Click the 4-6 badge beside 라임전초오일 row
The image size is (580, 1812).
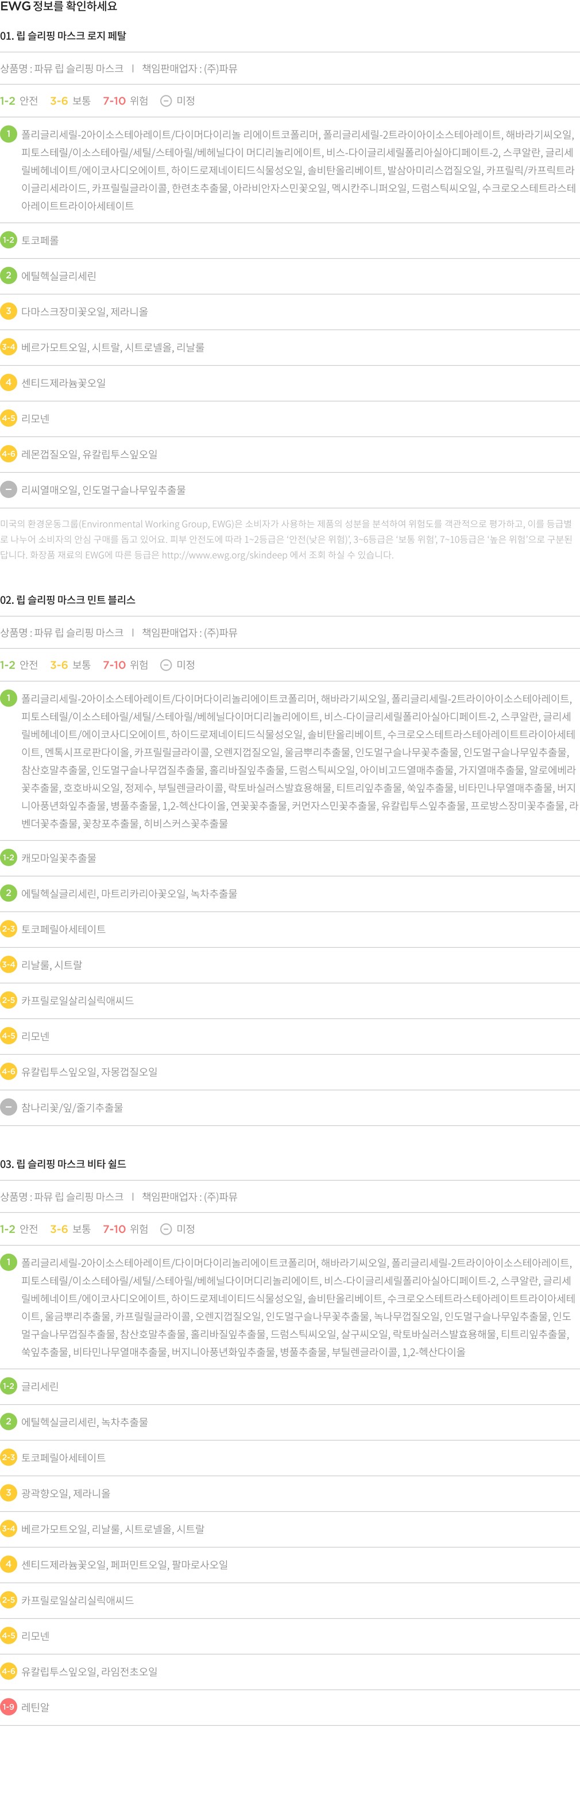[x=9, y=1671]
